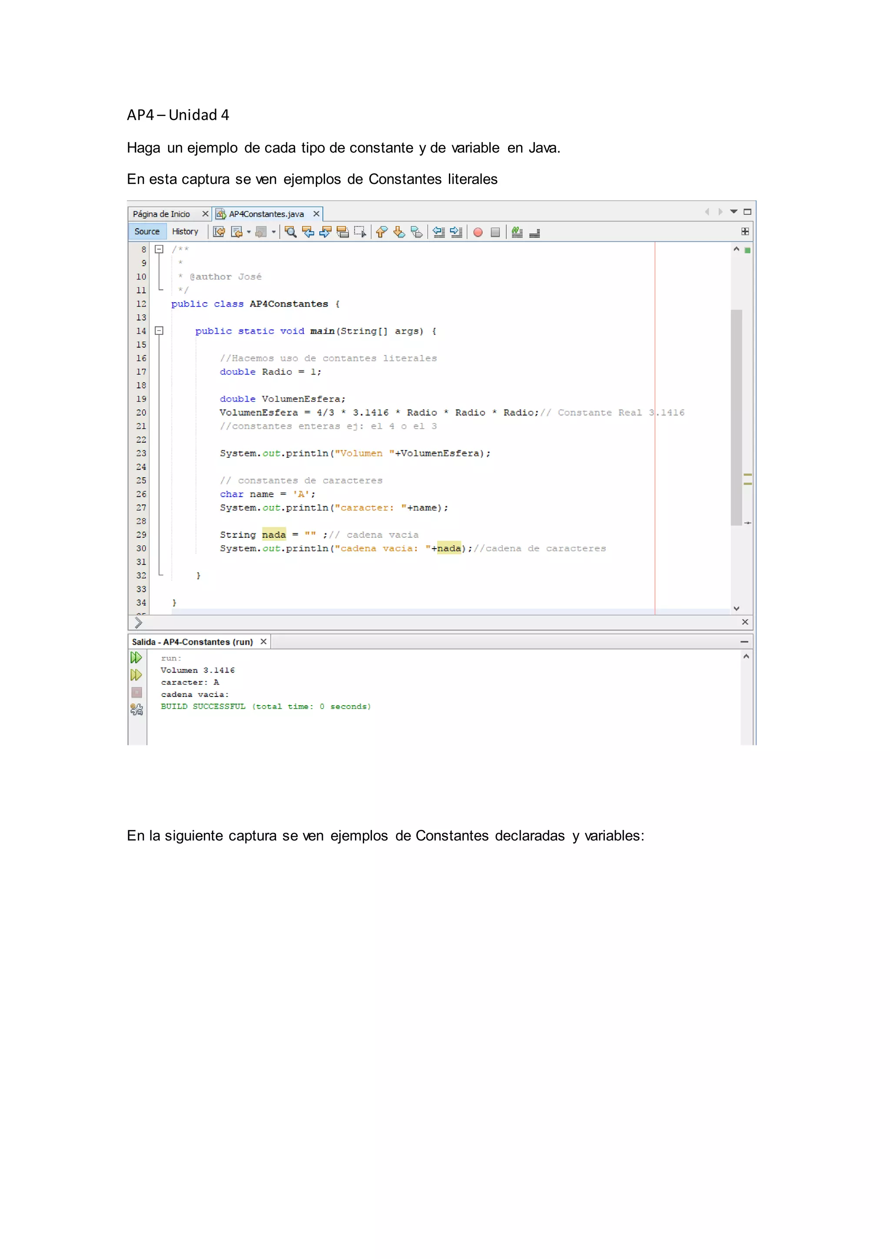Click the class name AP4Constantes on line 12
Screen dimensions: 890x1259
289,304
